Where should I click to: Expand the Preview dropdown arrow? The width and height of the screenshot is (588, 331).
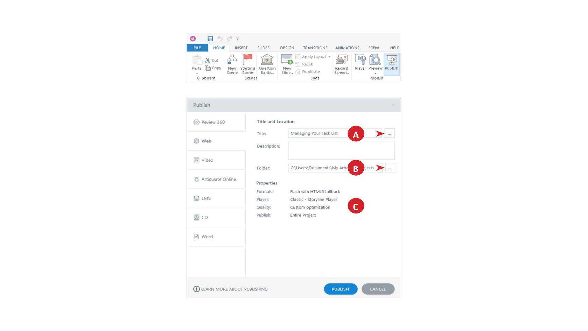[x=376, y=73]
